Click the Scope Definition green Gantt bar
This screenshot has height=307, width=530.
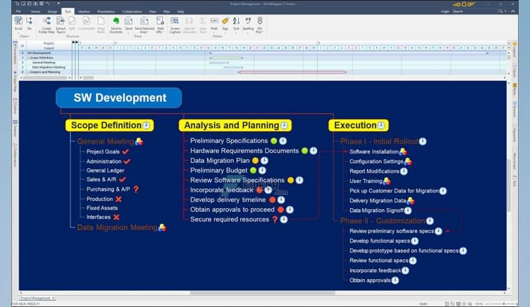226,58
